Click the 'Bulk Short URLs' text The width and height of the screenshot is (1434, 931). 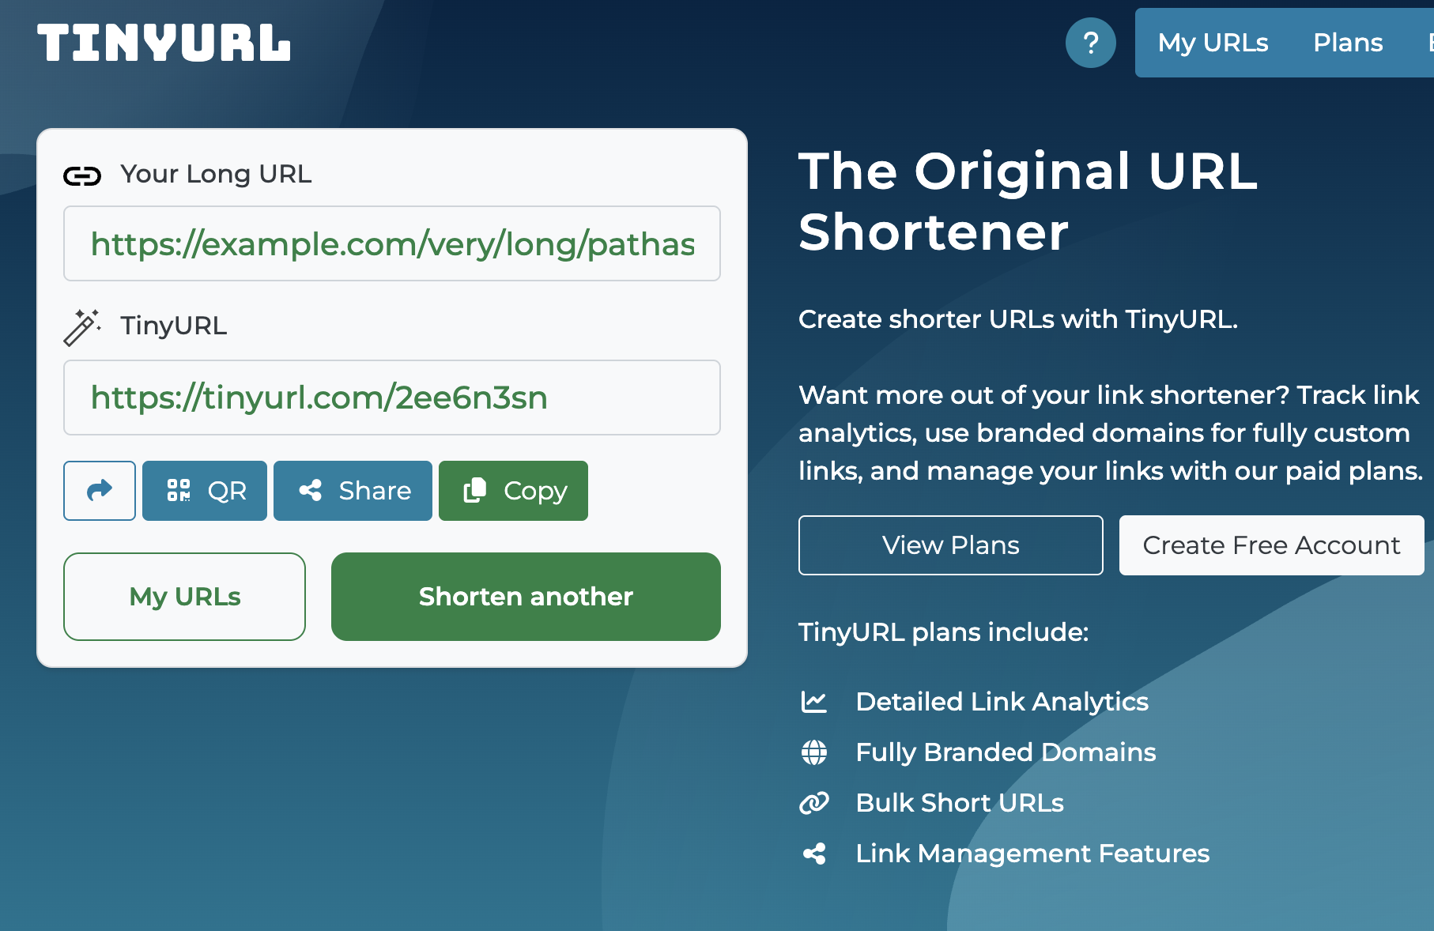coord(960,803)
